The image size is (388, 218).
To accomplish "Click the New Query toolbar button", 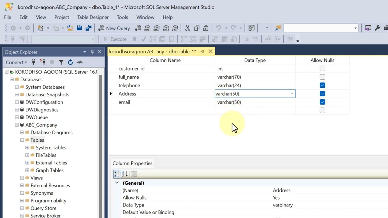I will tap(114, 28).
